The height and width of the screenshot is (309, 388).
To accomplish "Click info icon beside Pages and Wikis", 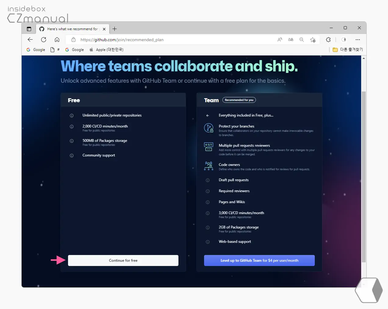I will click(208, 202).
